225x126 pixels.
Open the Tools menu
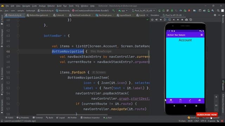coord(71,6)
